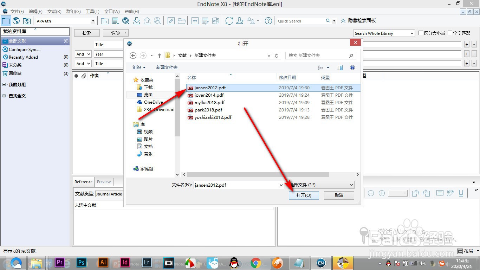Click underline text U icon in PDF toolbar

pyautogui.click(x=461, y=193)
